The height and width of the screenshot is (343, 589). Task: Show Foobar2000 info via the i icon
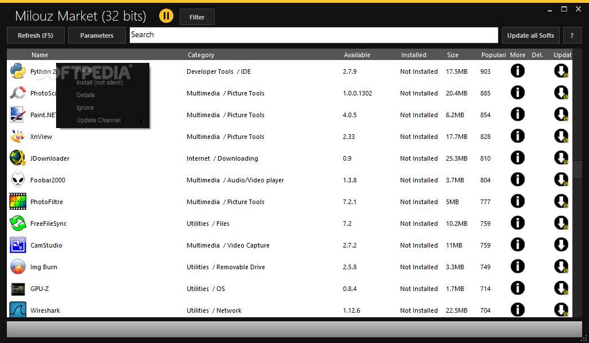(x=517, y=180)
